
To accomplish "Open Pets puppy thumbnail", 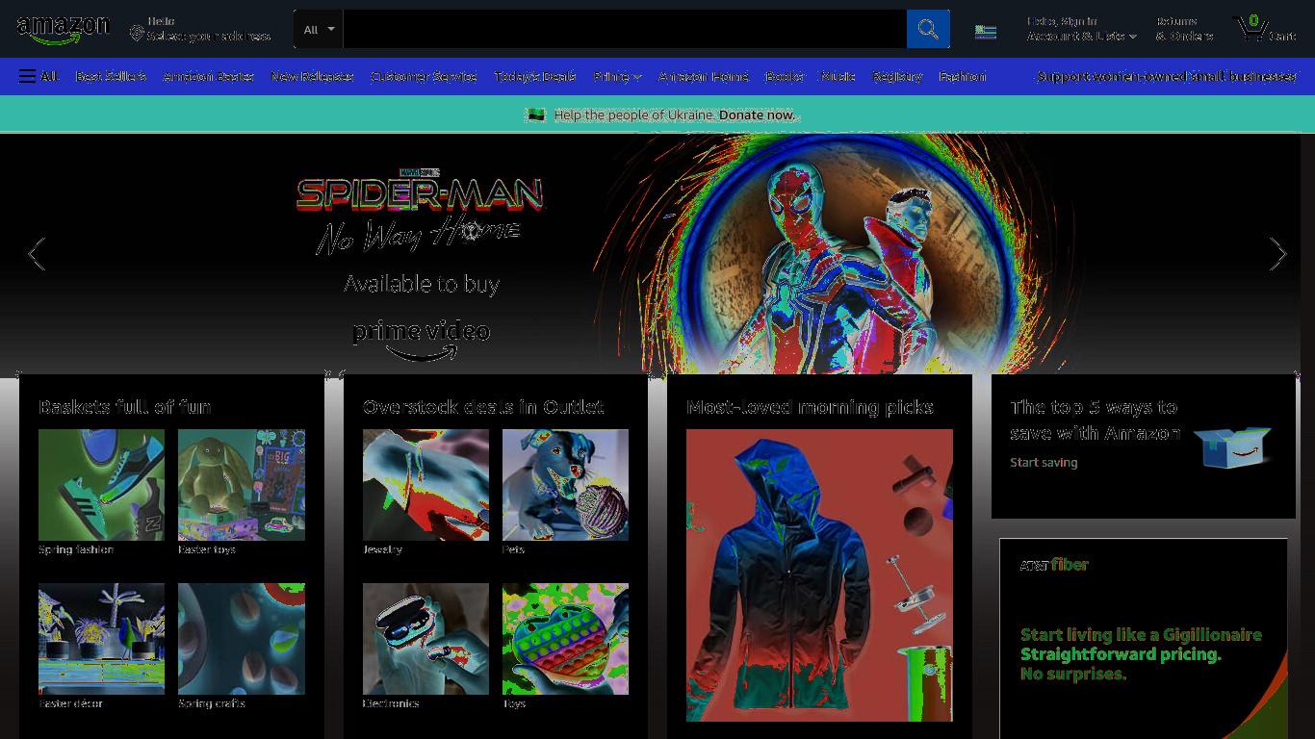I will 565,485.
